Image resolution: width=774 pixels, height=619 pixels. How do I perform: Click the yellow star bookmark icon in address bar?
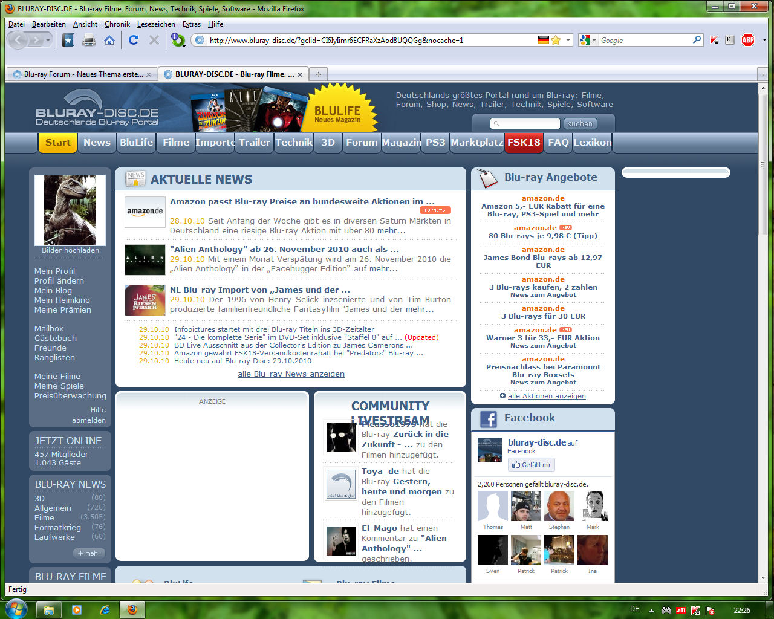[x=556, y=40]
